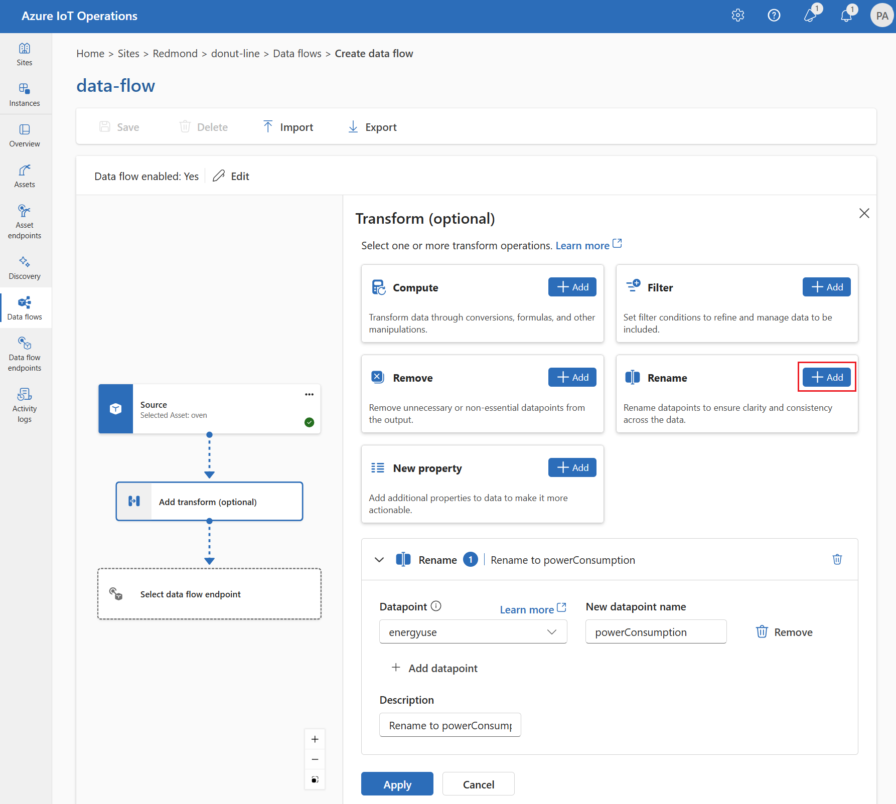Open the Overview panel

(x=25, y=135)
